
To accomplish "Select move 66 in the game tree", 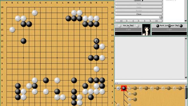I will point(174,88).
